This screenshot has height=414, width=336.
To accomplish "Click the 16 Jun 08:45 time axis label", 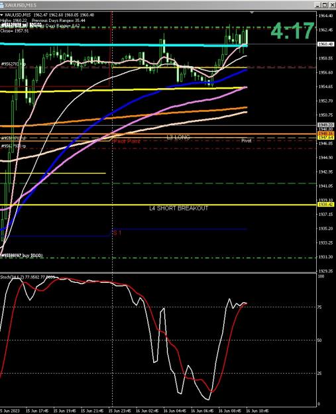I will [x=229, y=411].
